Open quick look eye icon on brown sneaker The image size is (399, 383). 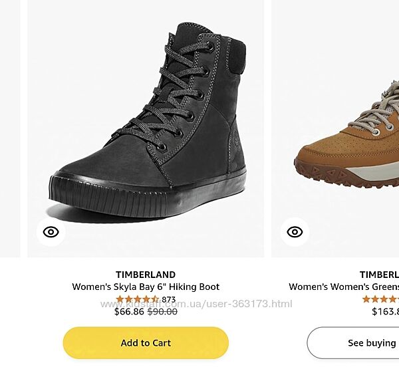(x=295, y=232)
